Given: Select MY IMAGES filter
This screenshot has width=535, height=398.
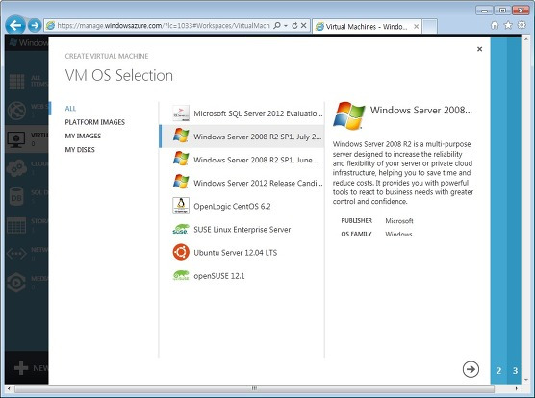Looking at the screenshot, I should (83, 136).
